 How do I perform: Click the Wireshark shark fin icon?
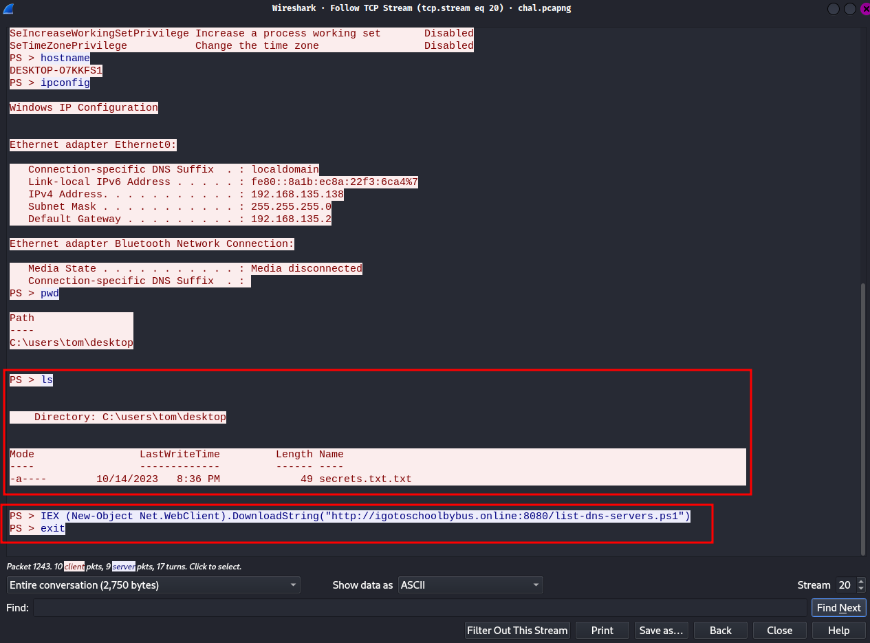[9, 8]
